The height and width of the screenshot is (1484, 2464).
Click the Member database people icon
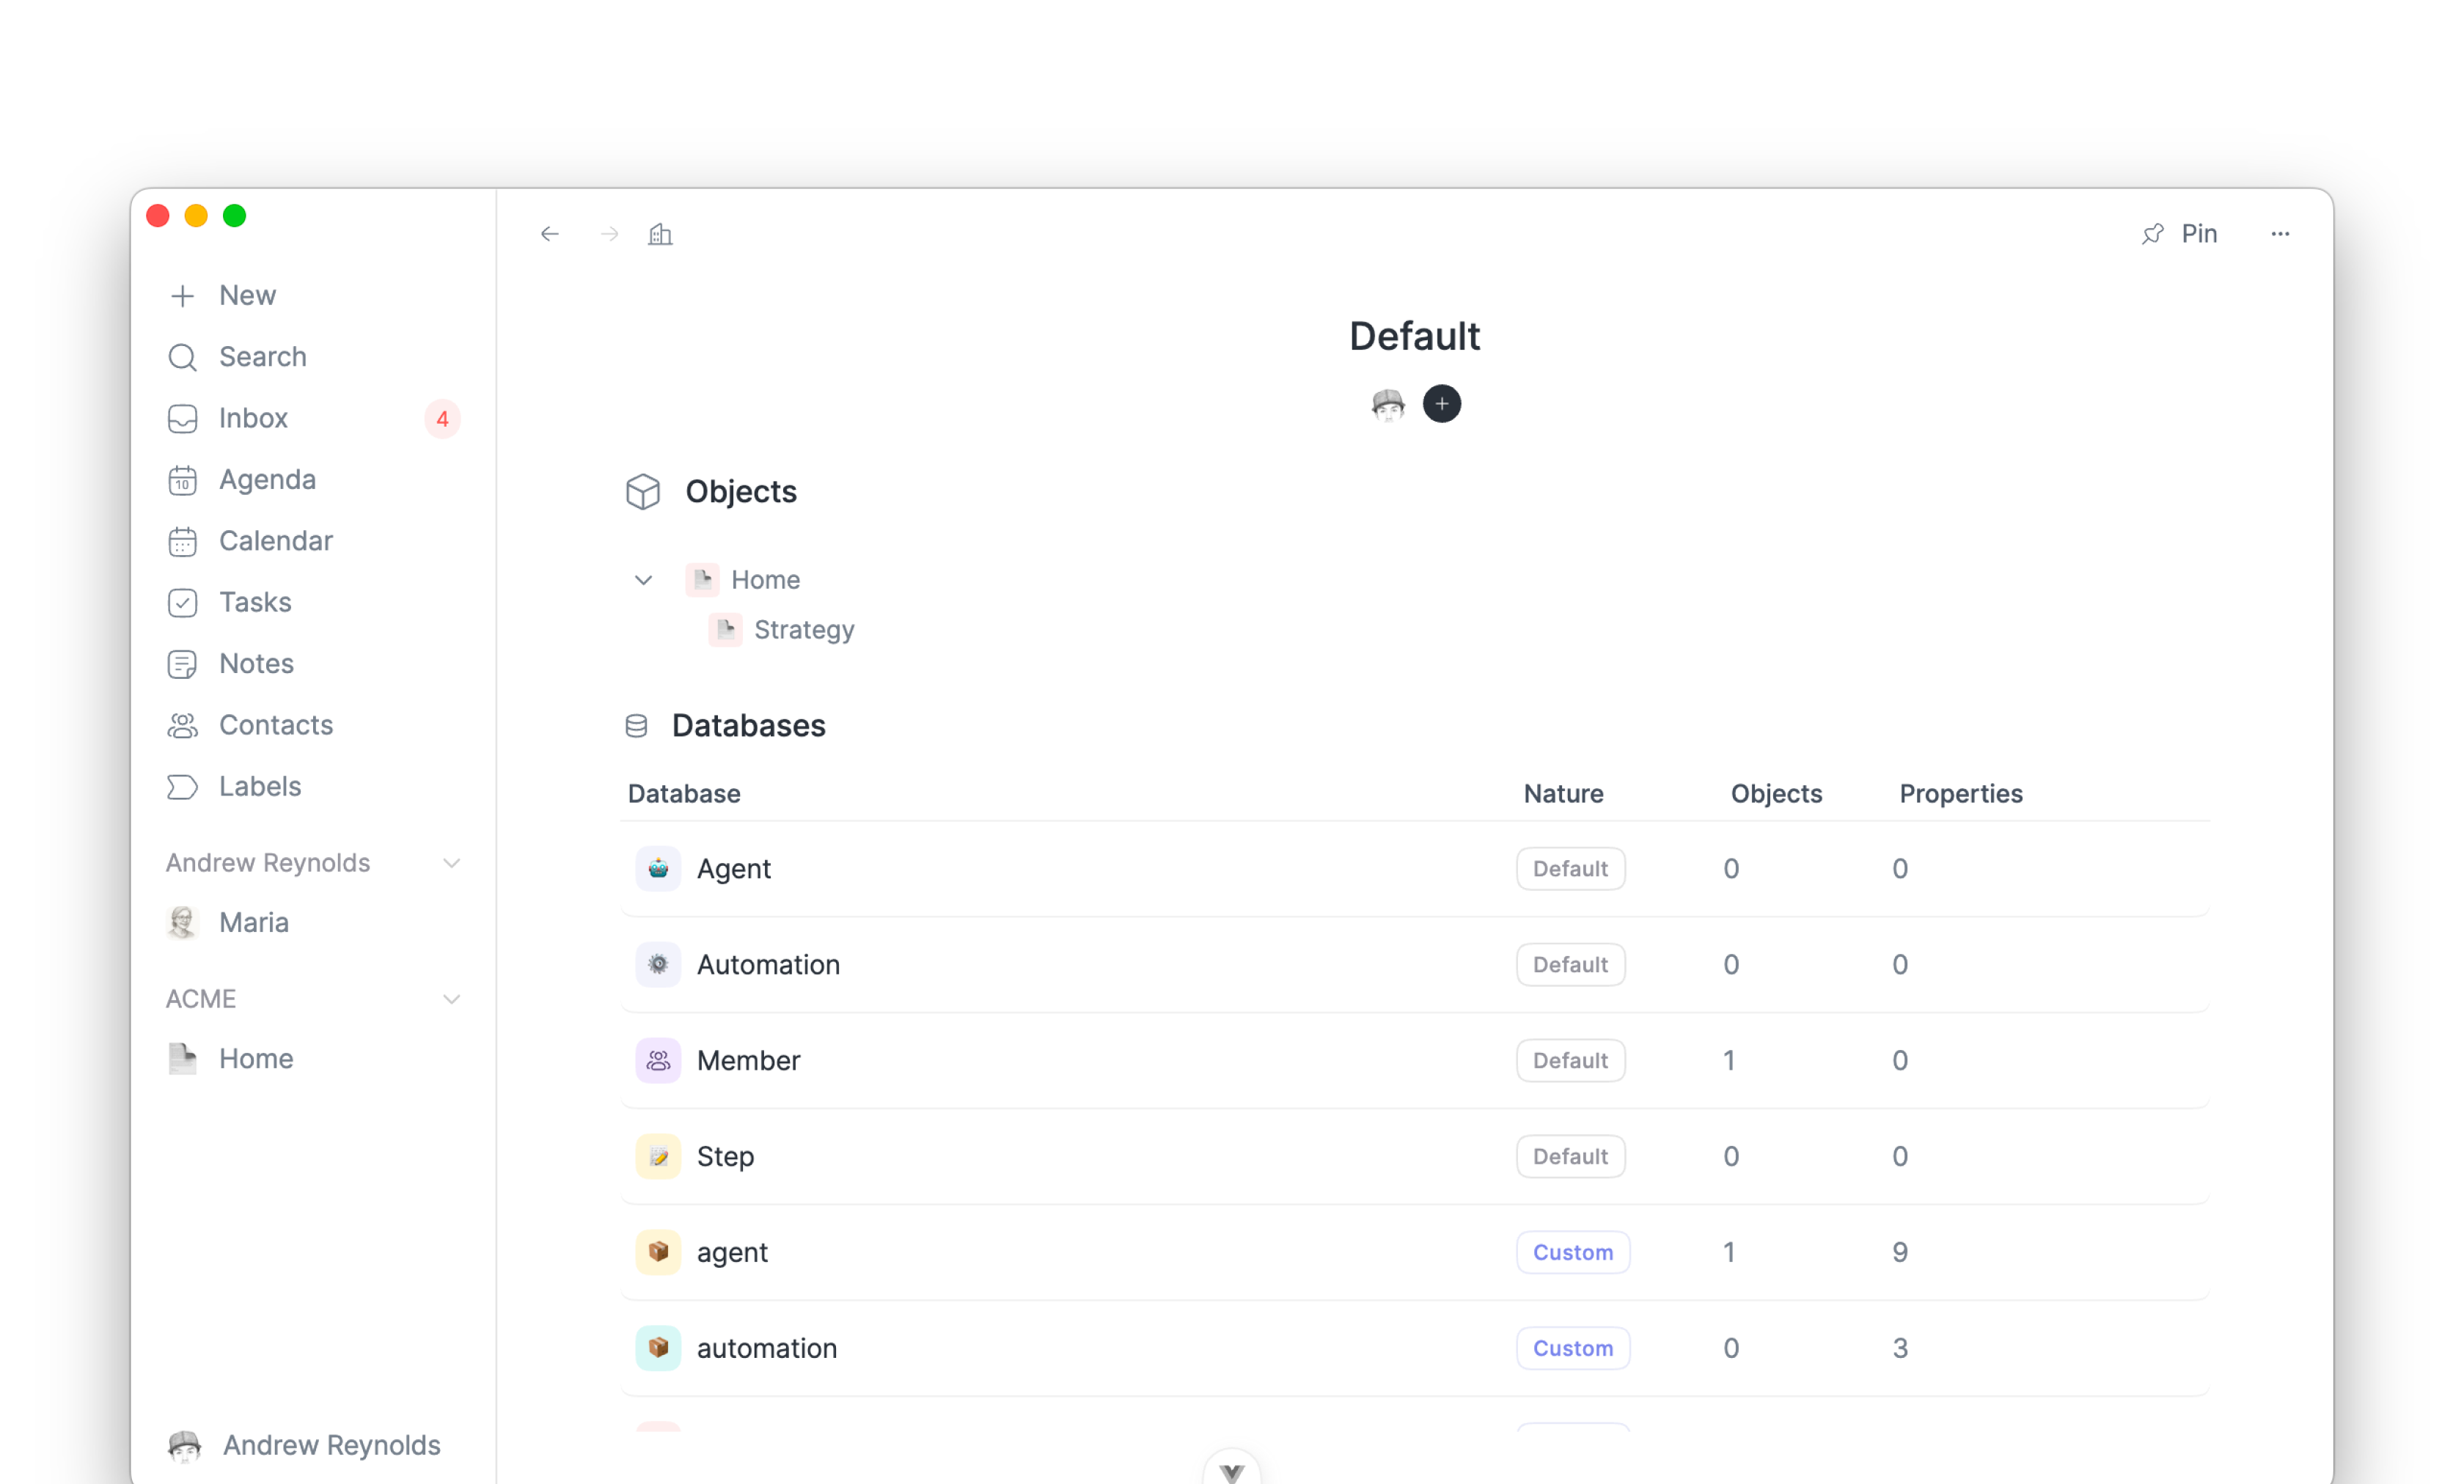click(658, 1060)
